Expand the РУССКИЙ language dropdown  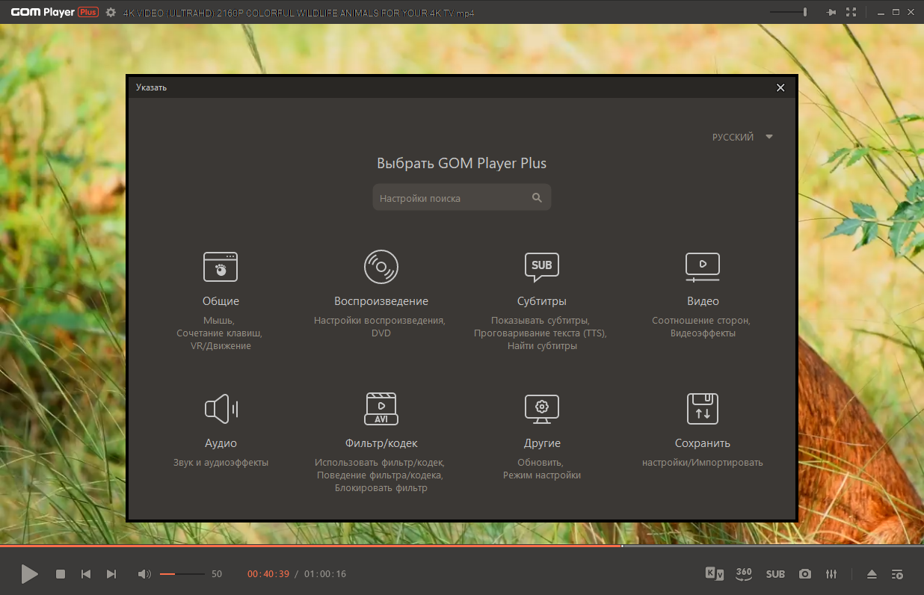(742, 137)
